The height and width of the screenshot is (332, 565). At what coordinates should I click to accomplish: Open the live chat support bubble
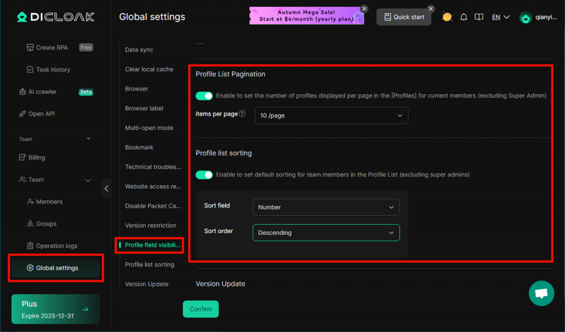541,293
